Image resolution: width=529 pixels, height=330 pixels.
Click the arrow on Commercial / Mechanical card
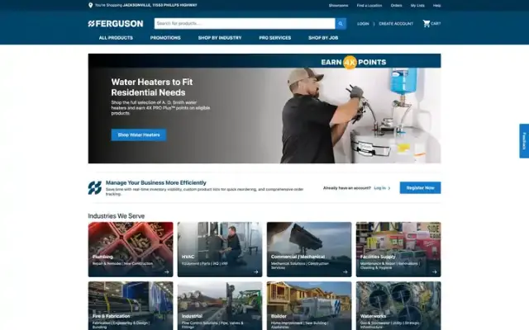pyautogui.click(x=346, y=271)
